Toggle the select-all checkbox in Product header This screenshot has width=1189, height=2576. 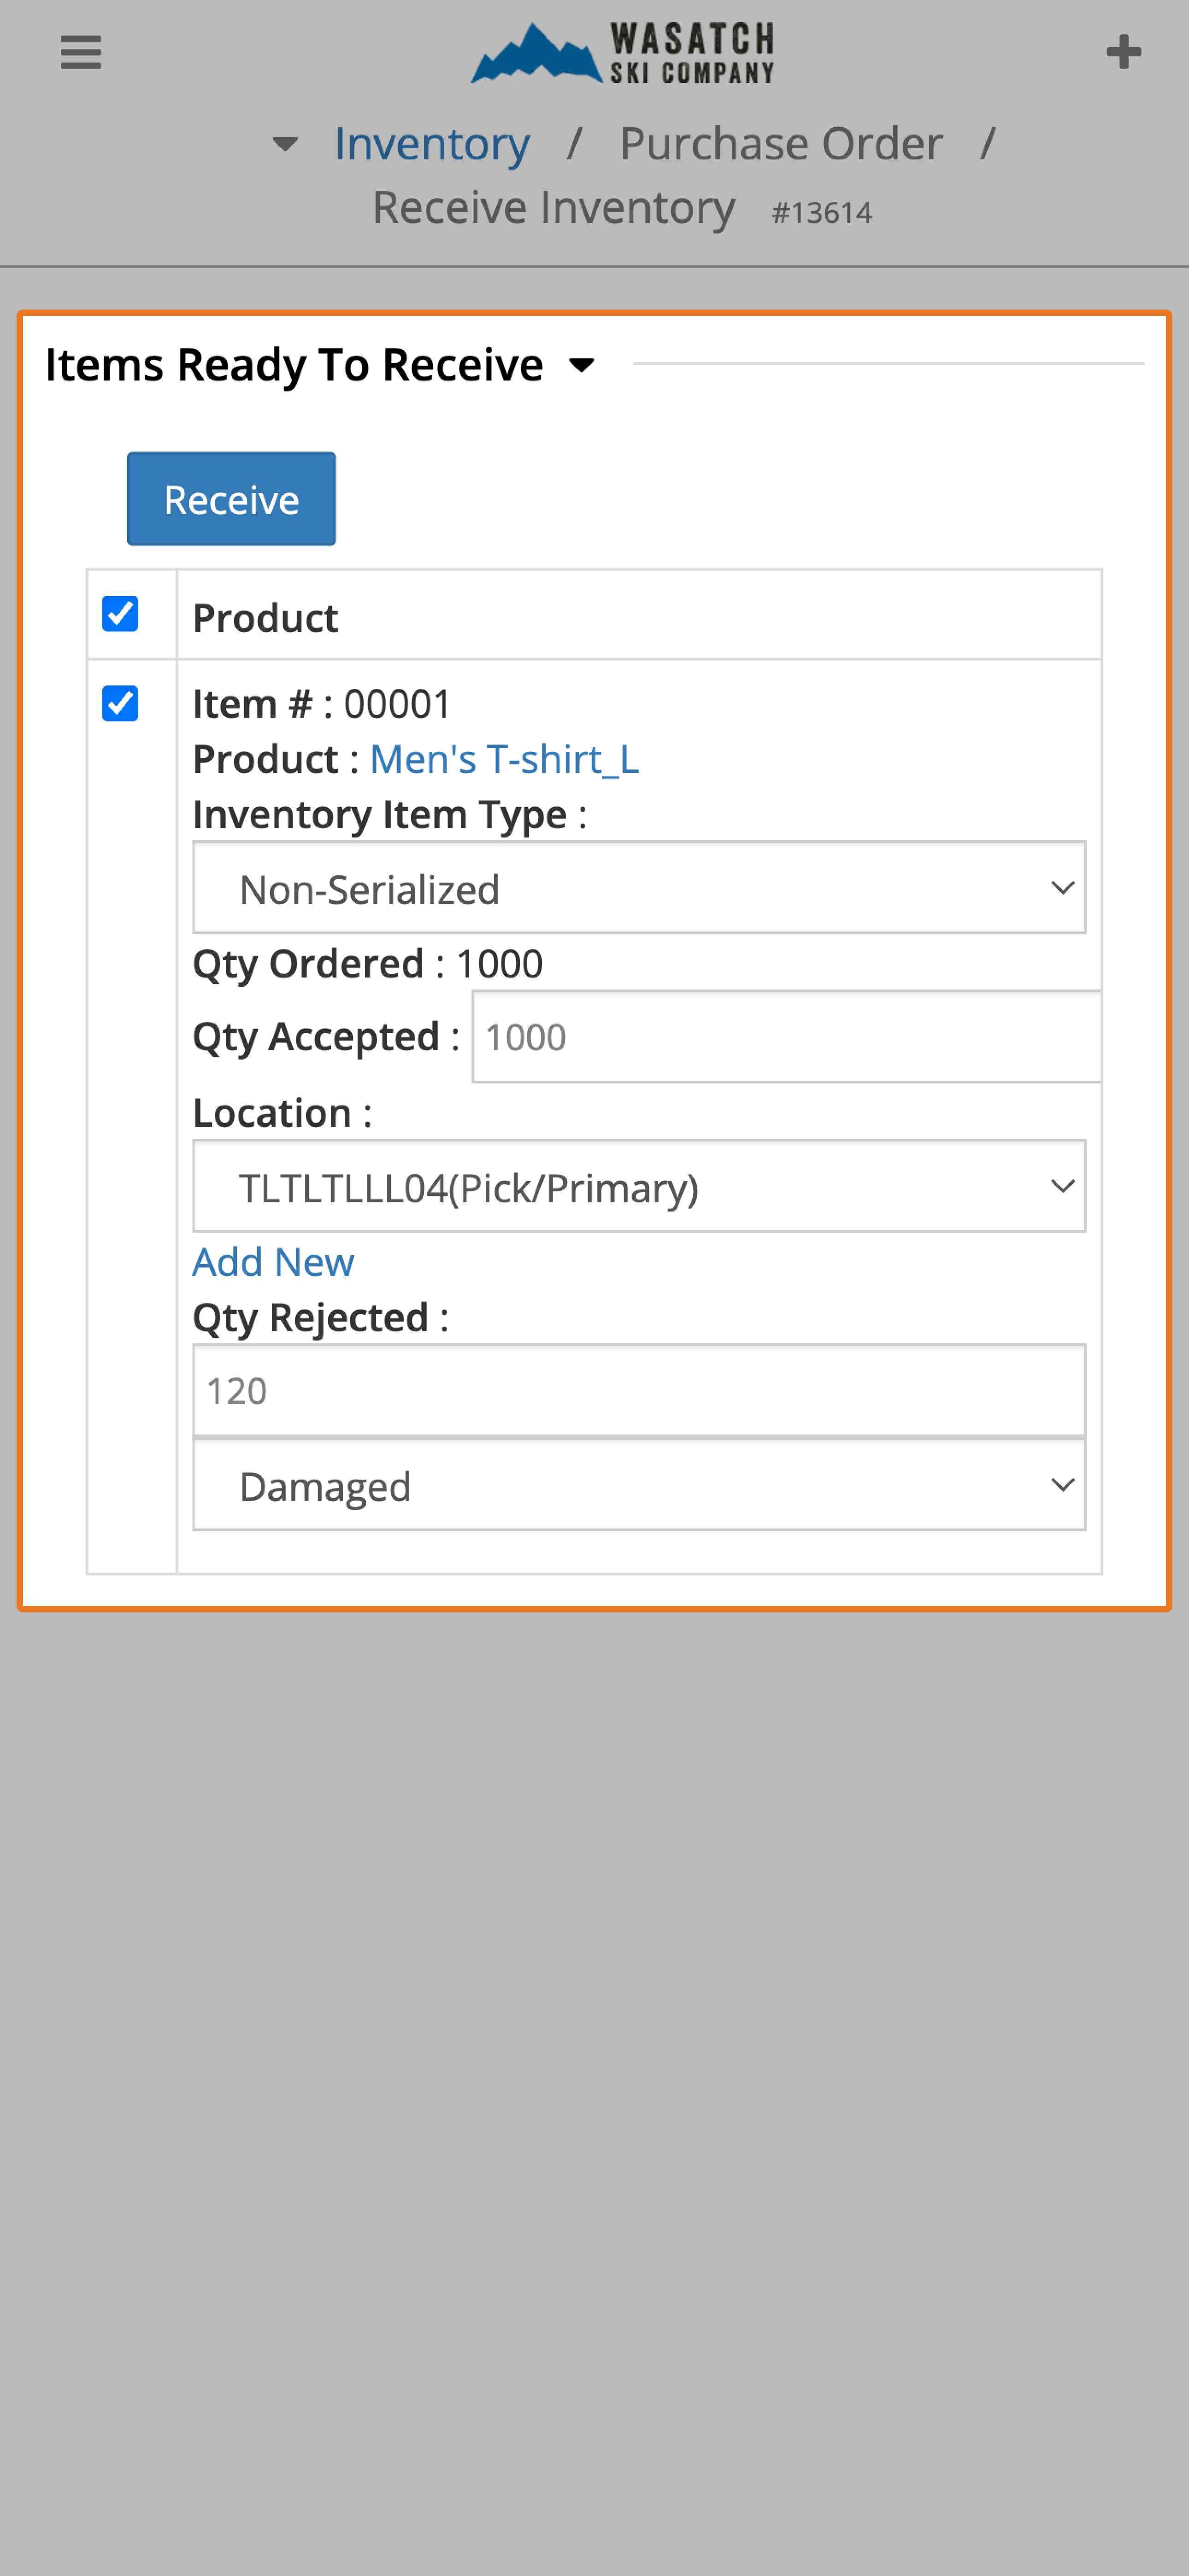(x=120, y=614)
